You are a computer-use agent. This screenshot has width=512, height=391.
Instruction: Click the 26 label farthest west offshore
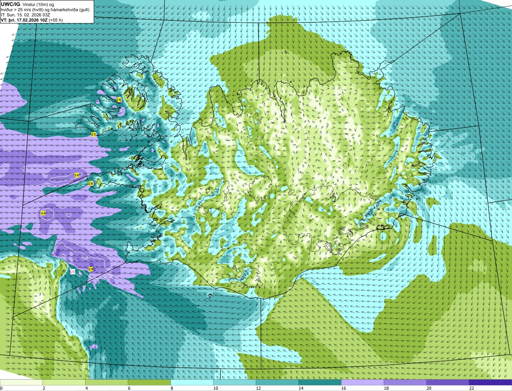pos(43,213)
